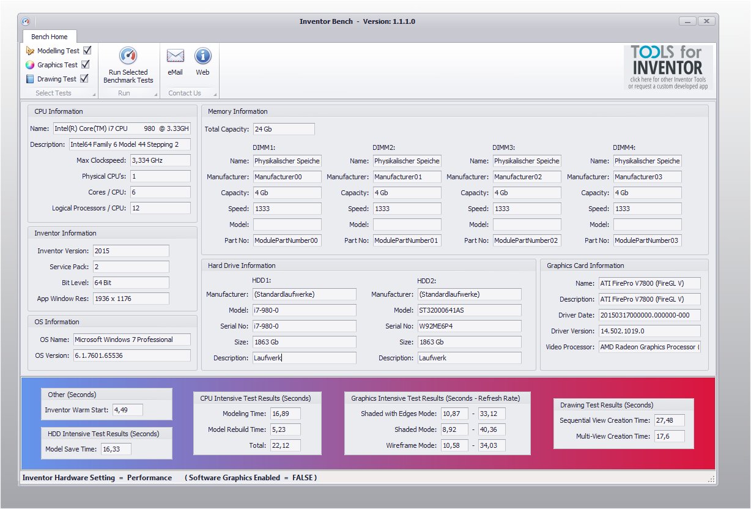This screenshot has width=751, height=509.
Task: Click the memory Total Capacity field
Action: [284, 129]
